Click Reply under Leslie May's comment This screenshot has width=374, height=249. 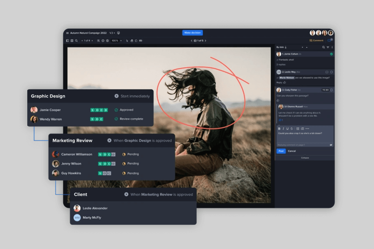pos(279,82)
